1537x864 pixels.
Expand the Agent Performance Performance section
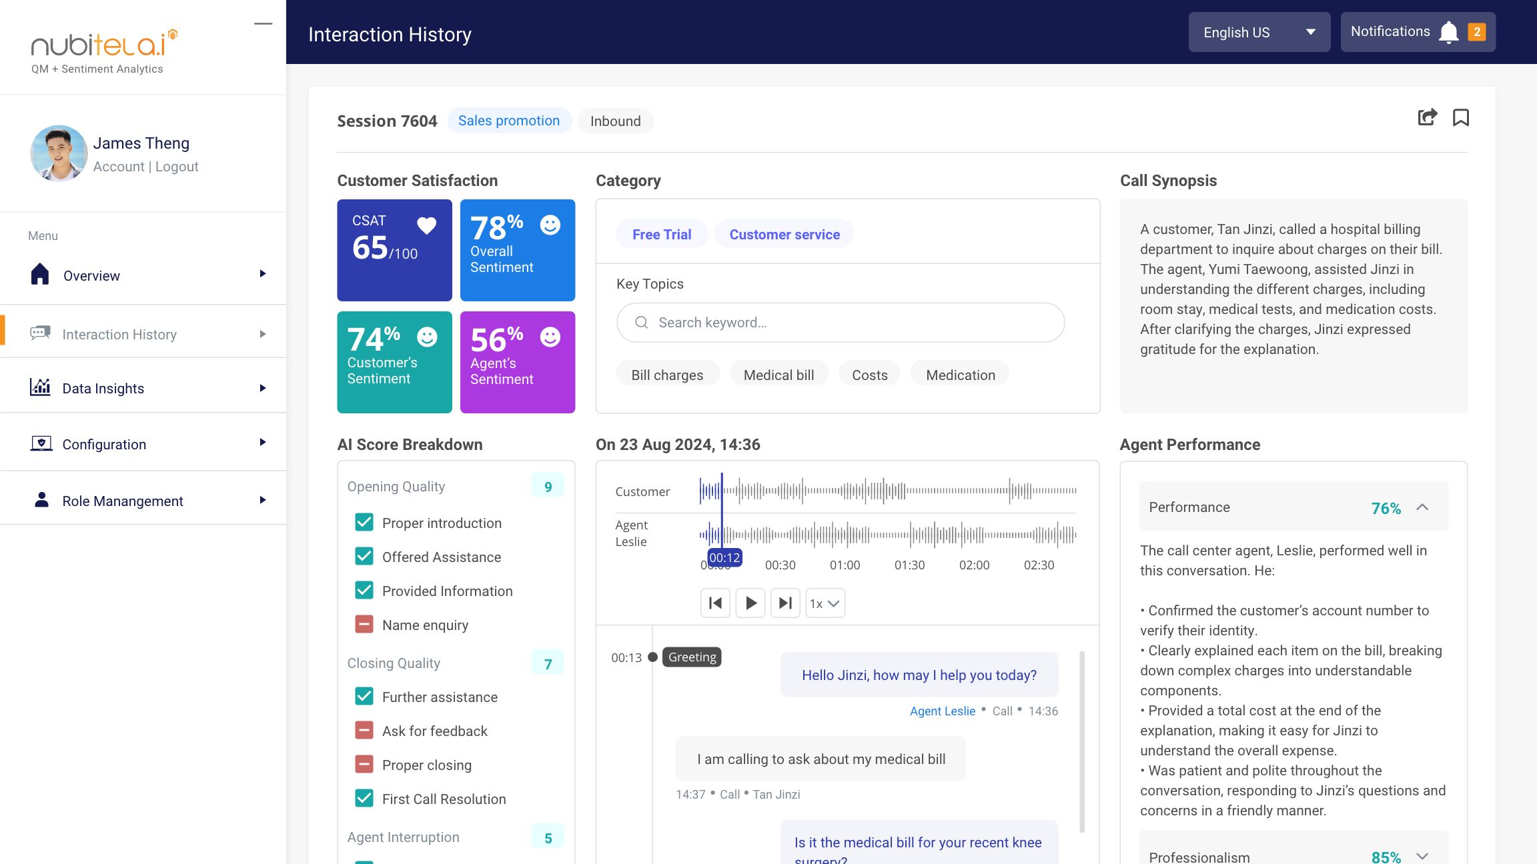1423,507
